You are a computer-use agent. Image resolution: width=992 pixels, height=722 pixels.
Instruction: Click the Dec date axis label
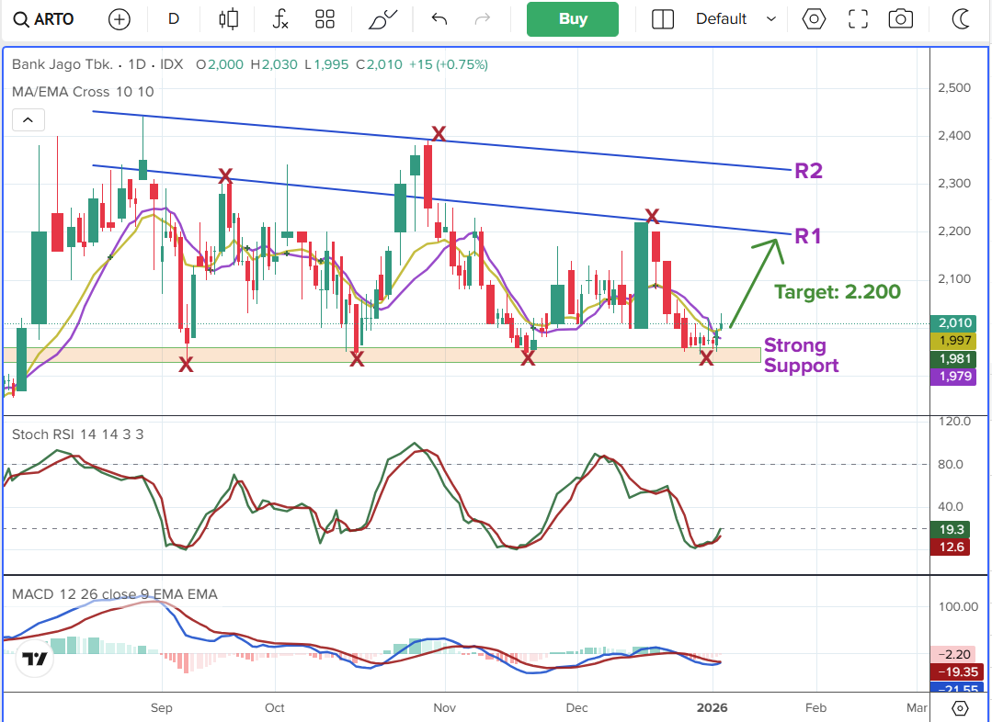pos(576,707)
